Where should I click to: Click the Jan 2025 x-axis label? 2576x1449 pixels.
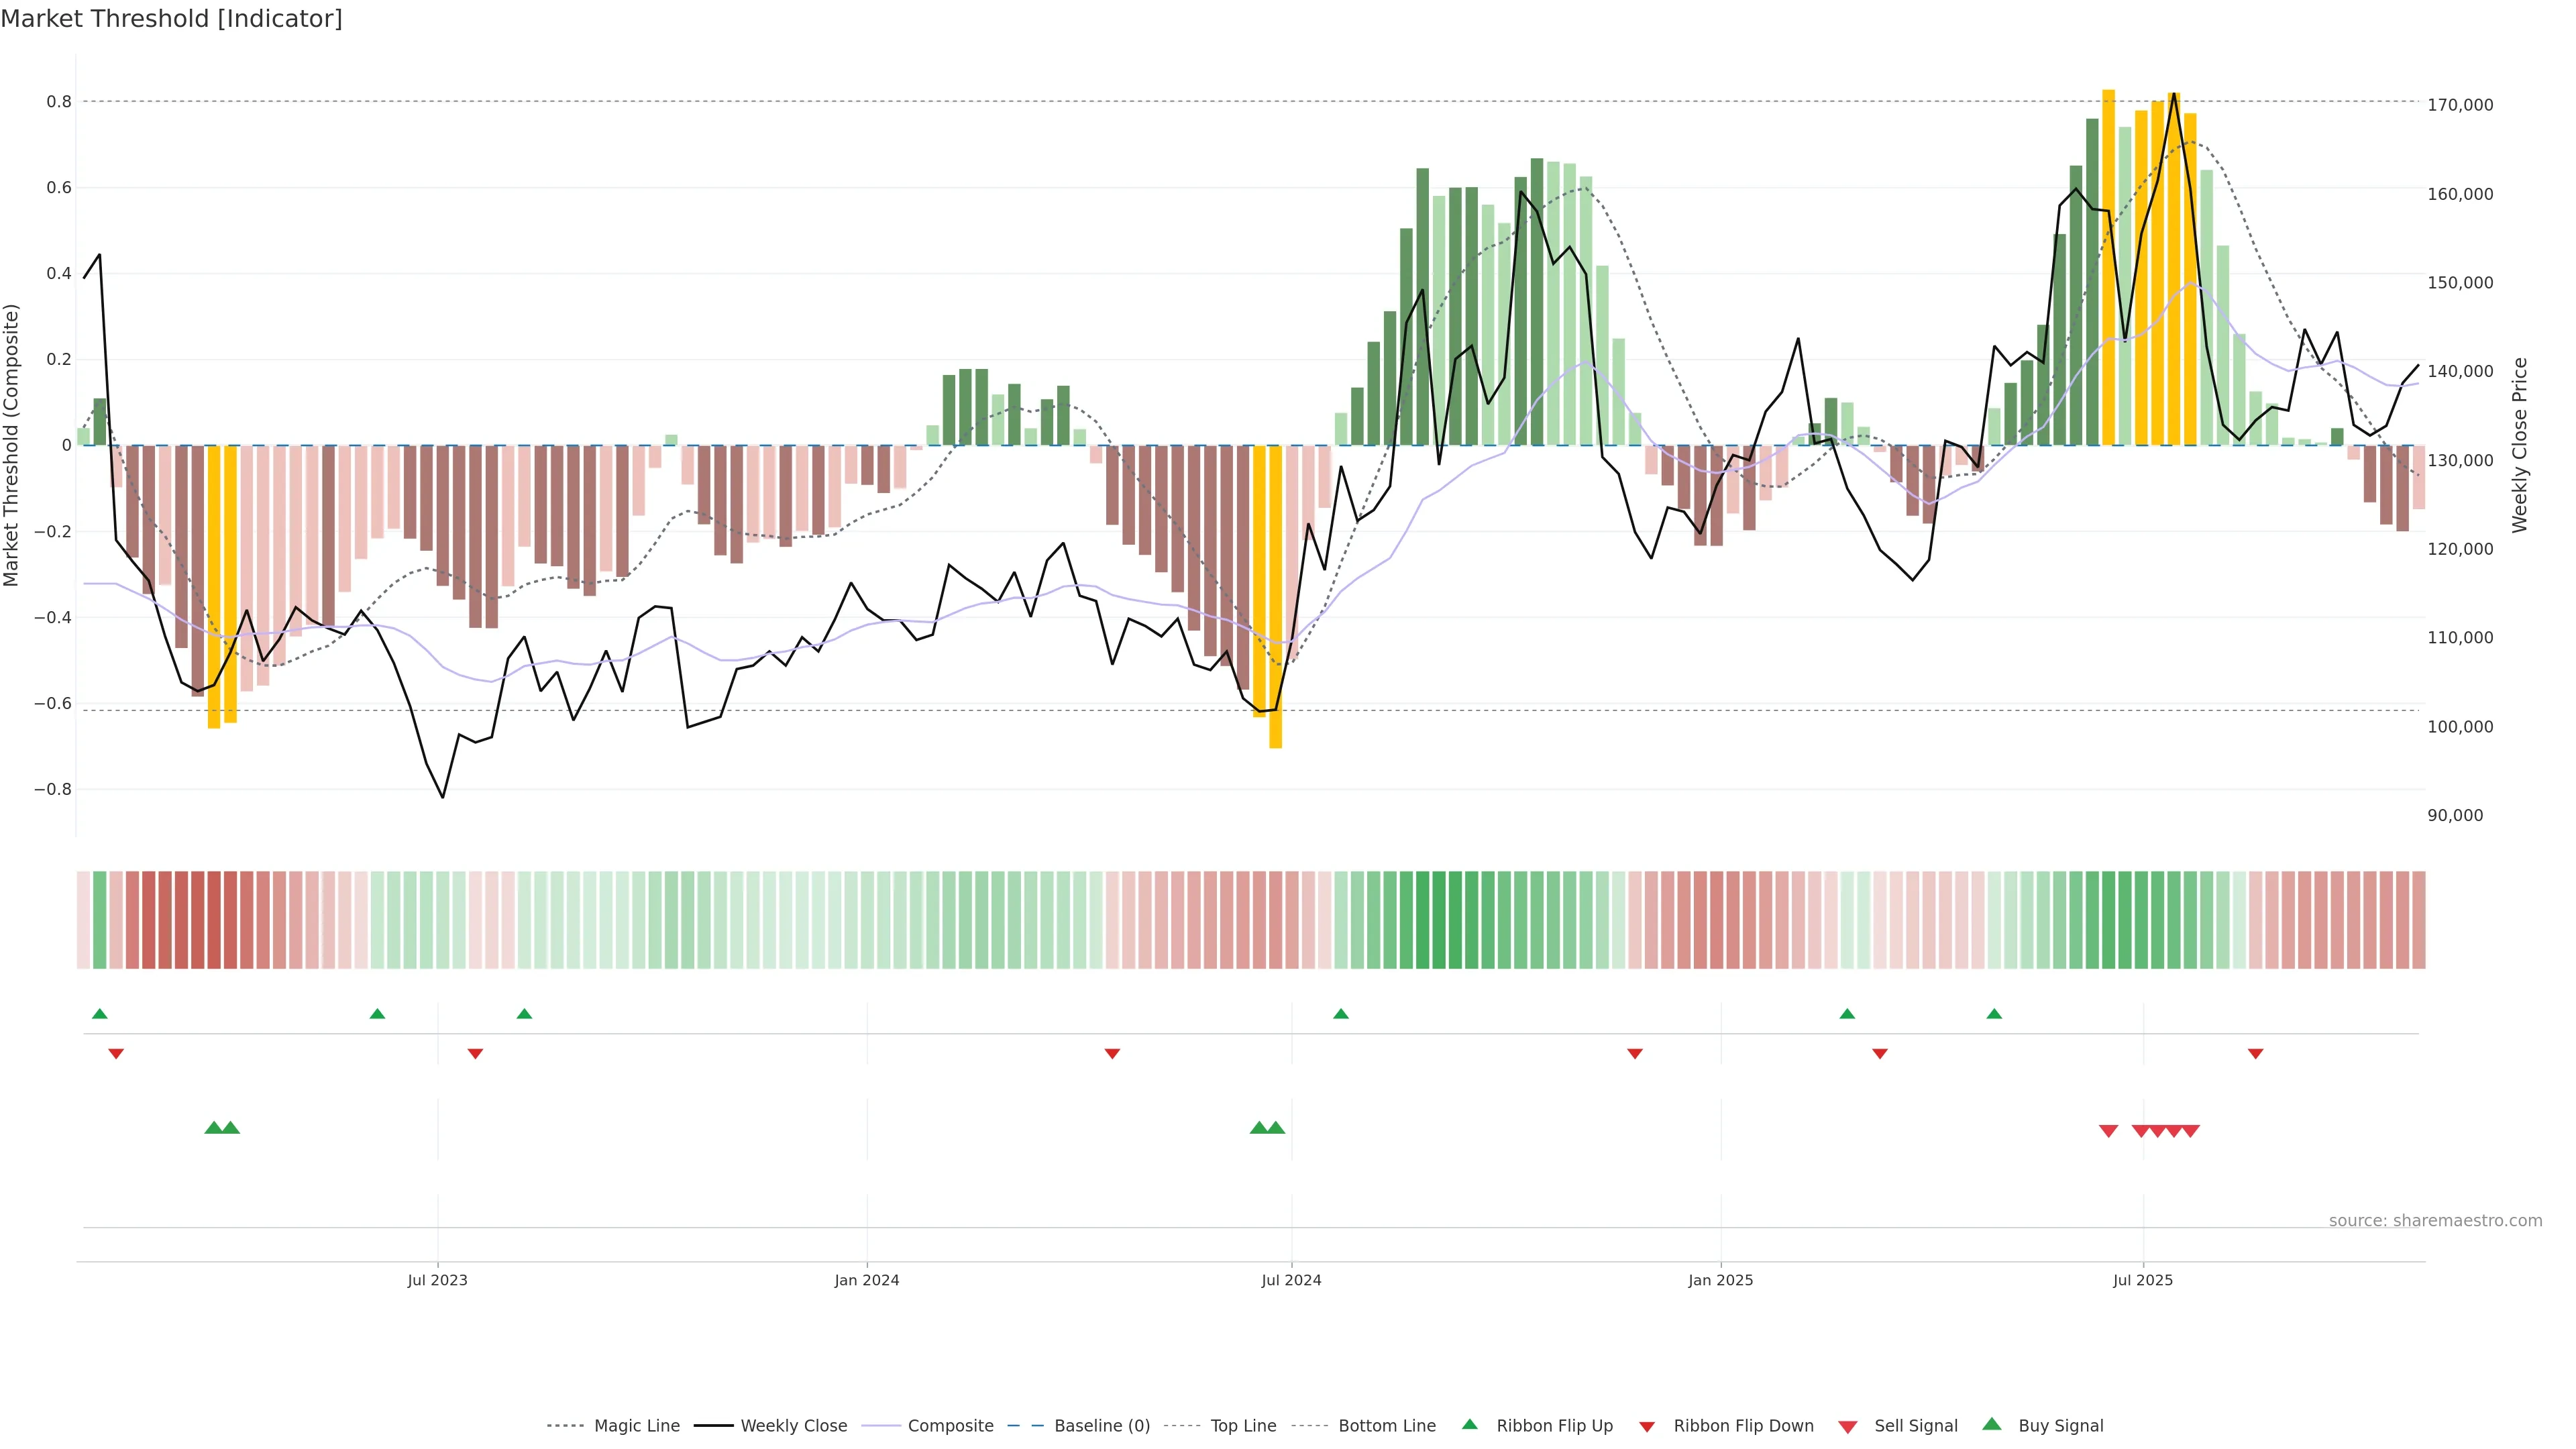coord(1720,1280)
